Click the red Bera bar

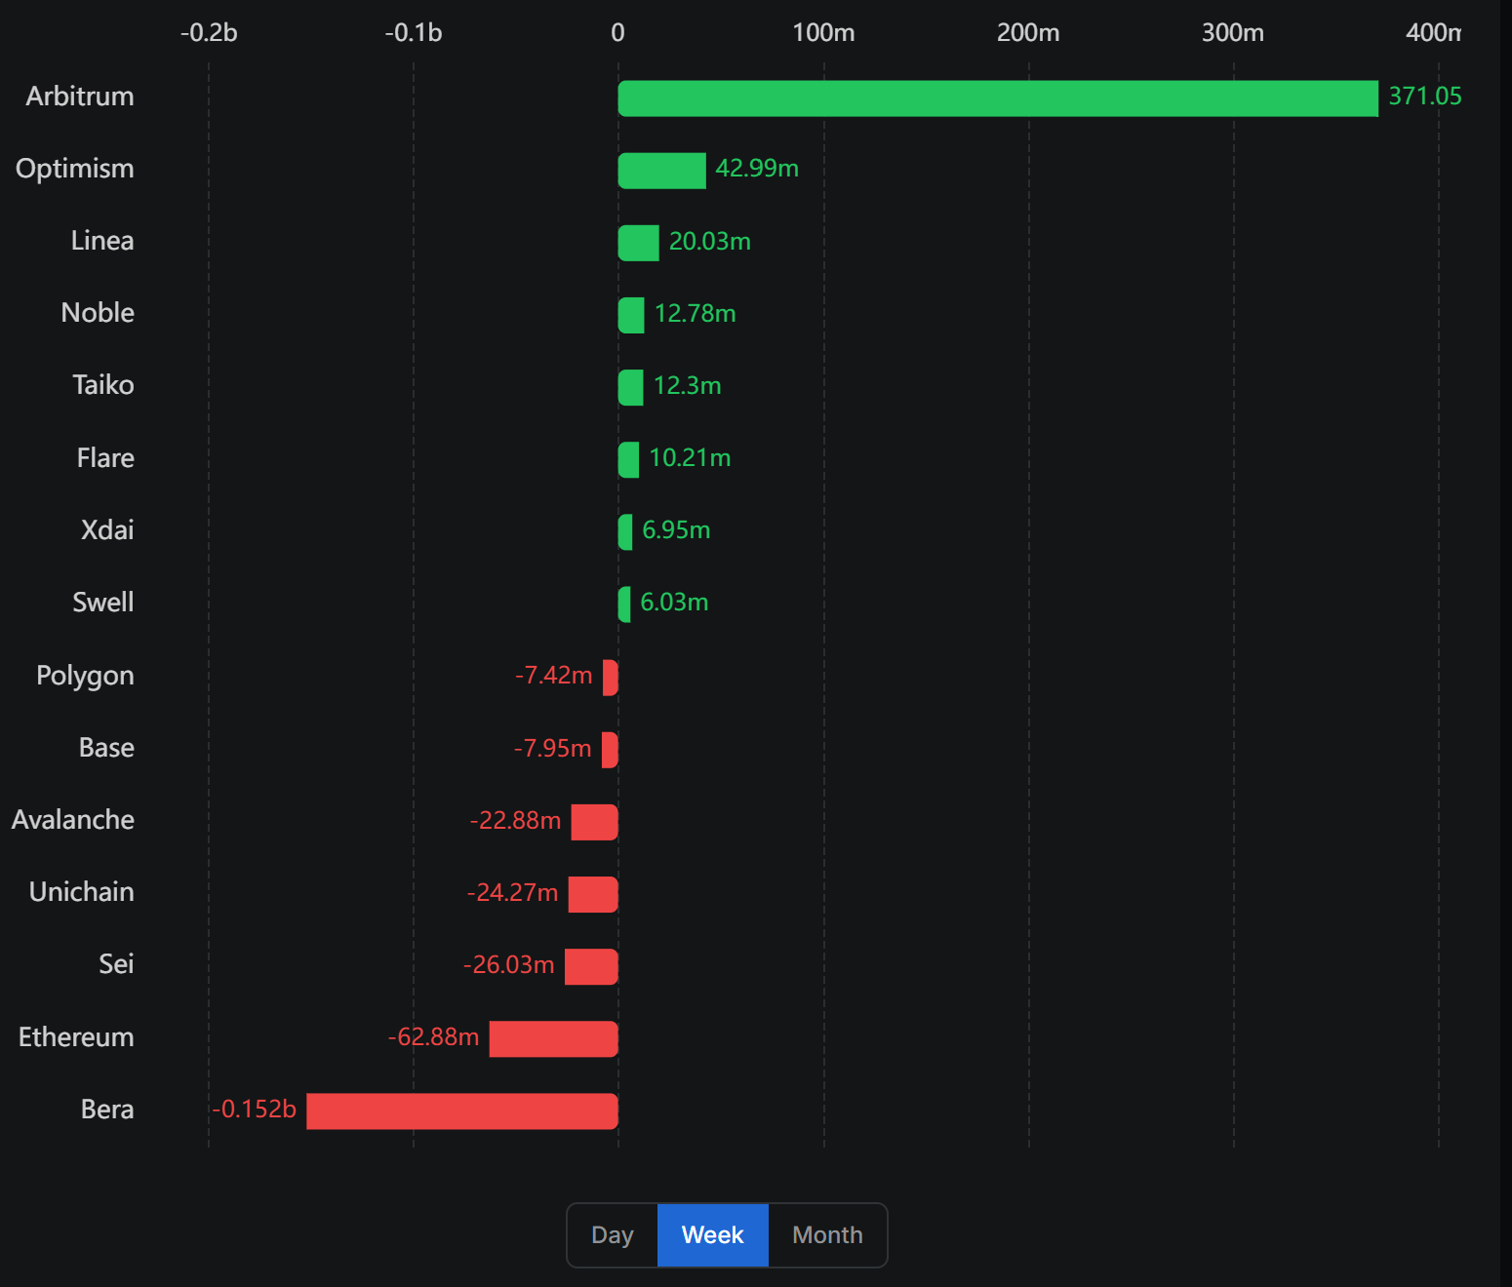tap(462, 1111)
